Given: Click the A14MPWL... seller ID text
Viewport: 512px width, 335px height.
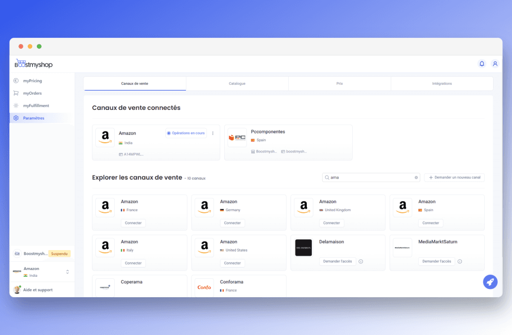Looking at the screenshot, I should (134, 154).
